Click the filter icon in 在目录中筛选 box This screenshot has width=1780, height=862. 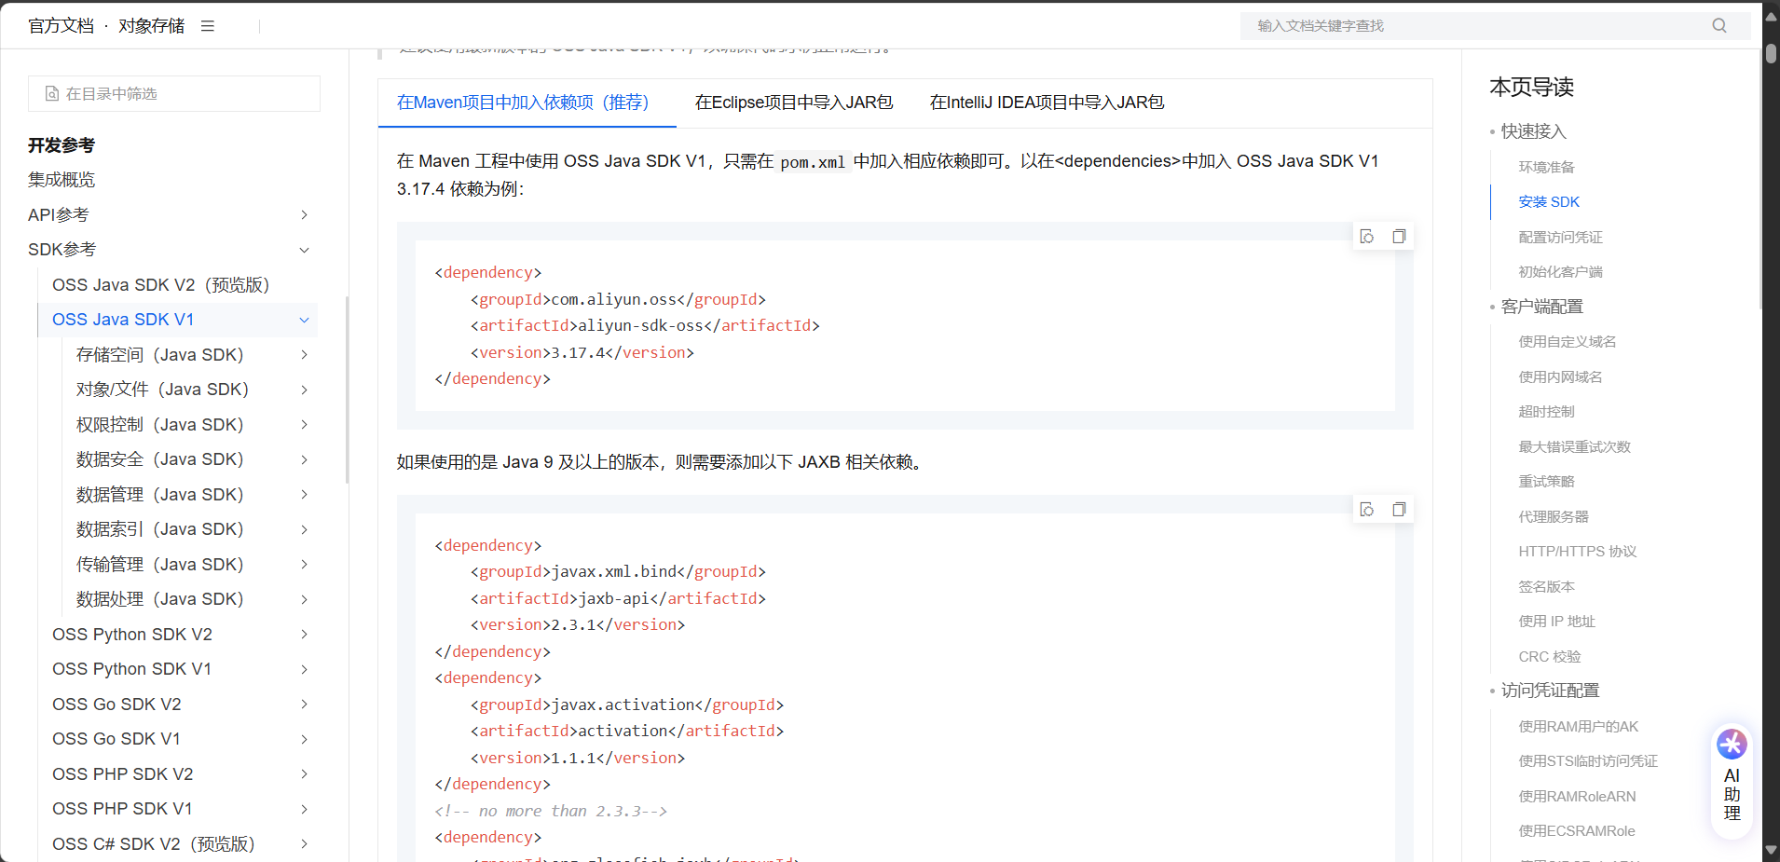pos(52,94)
